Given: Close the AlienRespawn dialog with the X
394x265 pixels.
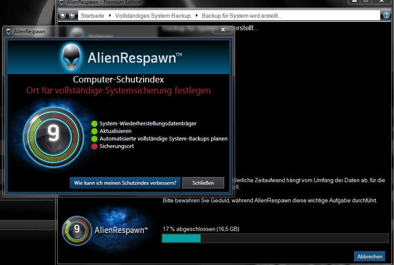Looking at the screenshot, I should 223,29.
